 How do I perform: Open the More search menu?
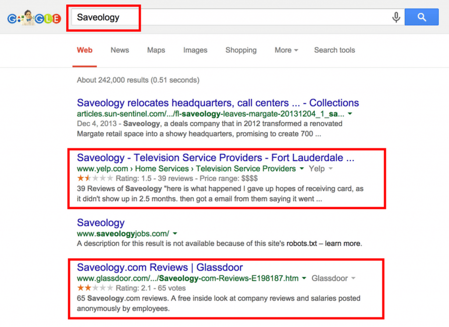coord(286,50)
